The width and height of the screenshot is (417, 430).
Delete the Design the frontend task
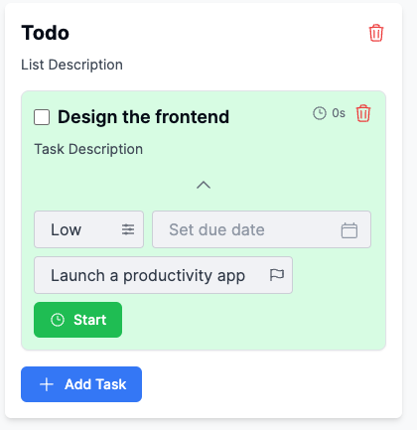(363, 113)
